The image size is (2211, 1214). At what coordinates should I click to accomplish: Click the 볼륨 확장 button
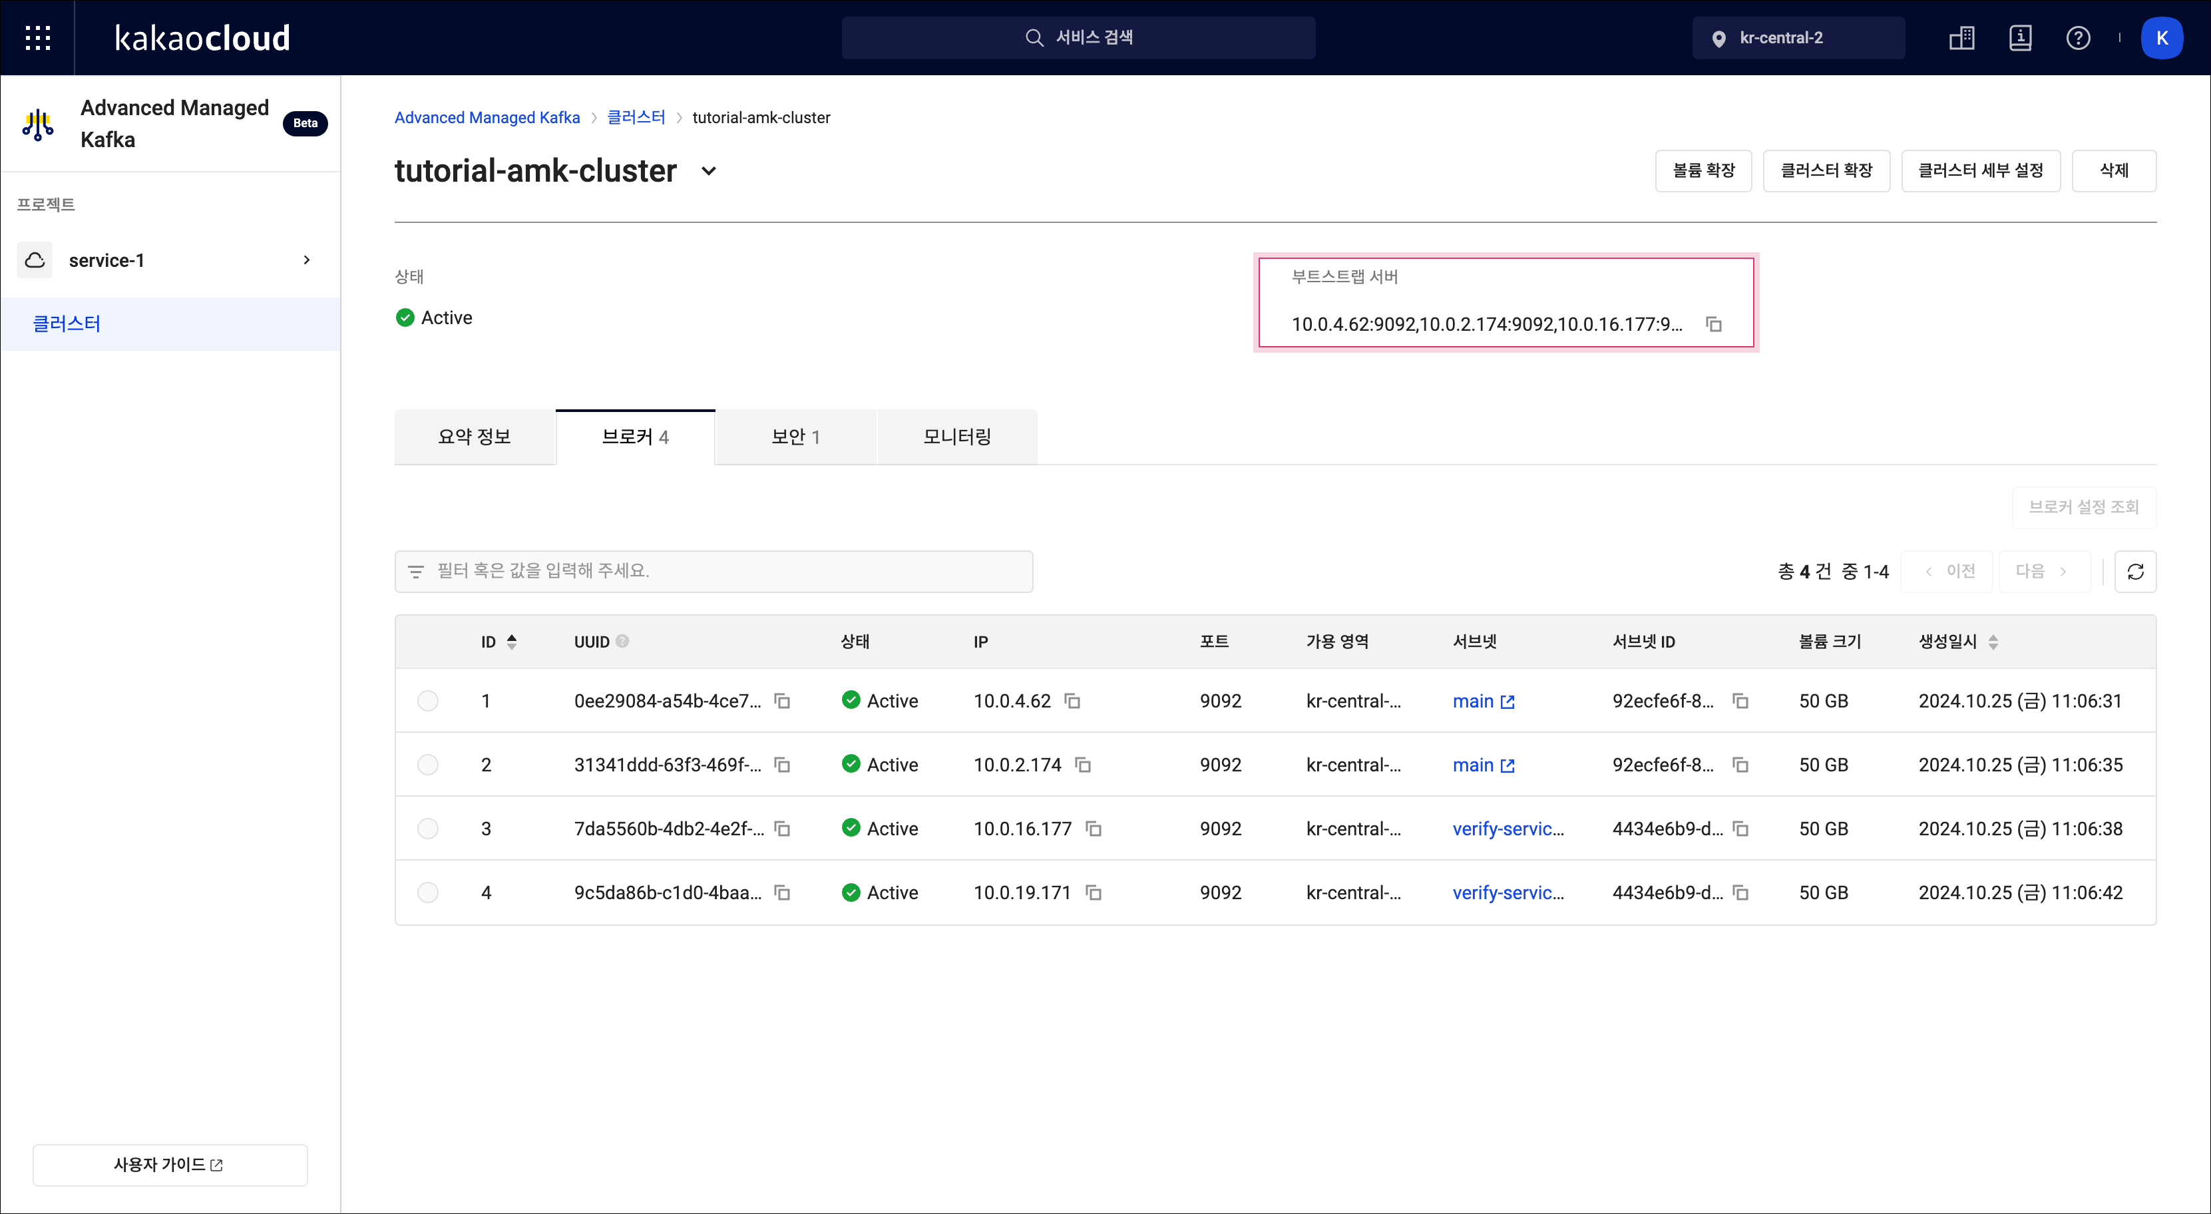click(x=1704, y=171)
